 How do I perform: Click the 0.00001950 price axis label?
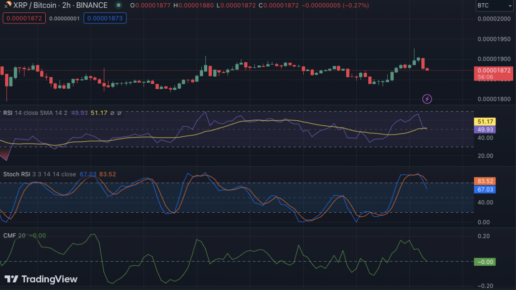tap(494, 39)
